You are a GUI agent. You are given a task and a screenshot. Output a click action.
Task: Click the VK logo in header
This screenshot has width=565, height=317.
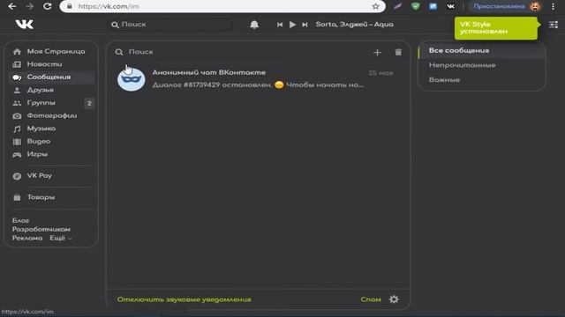click(25, 24)
